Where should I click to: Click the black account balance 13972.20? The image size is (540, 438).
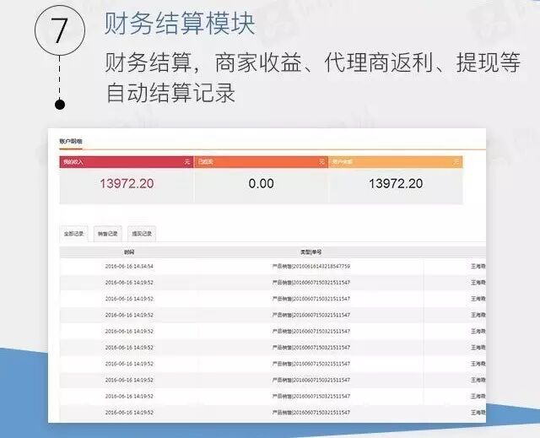[x=396, y=183]
